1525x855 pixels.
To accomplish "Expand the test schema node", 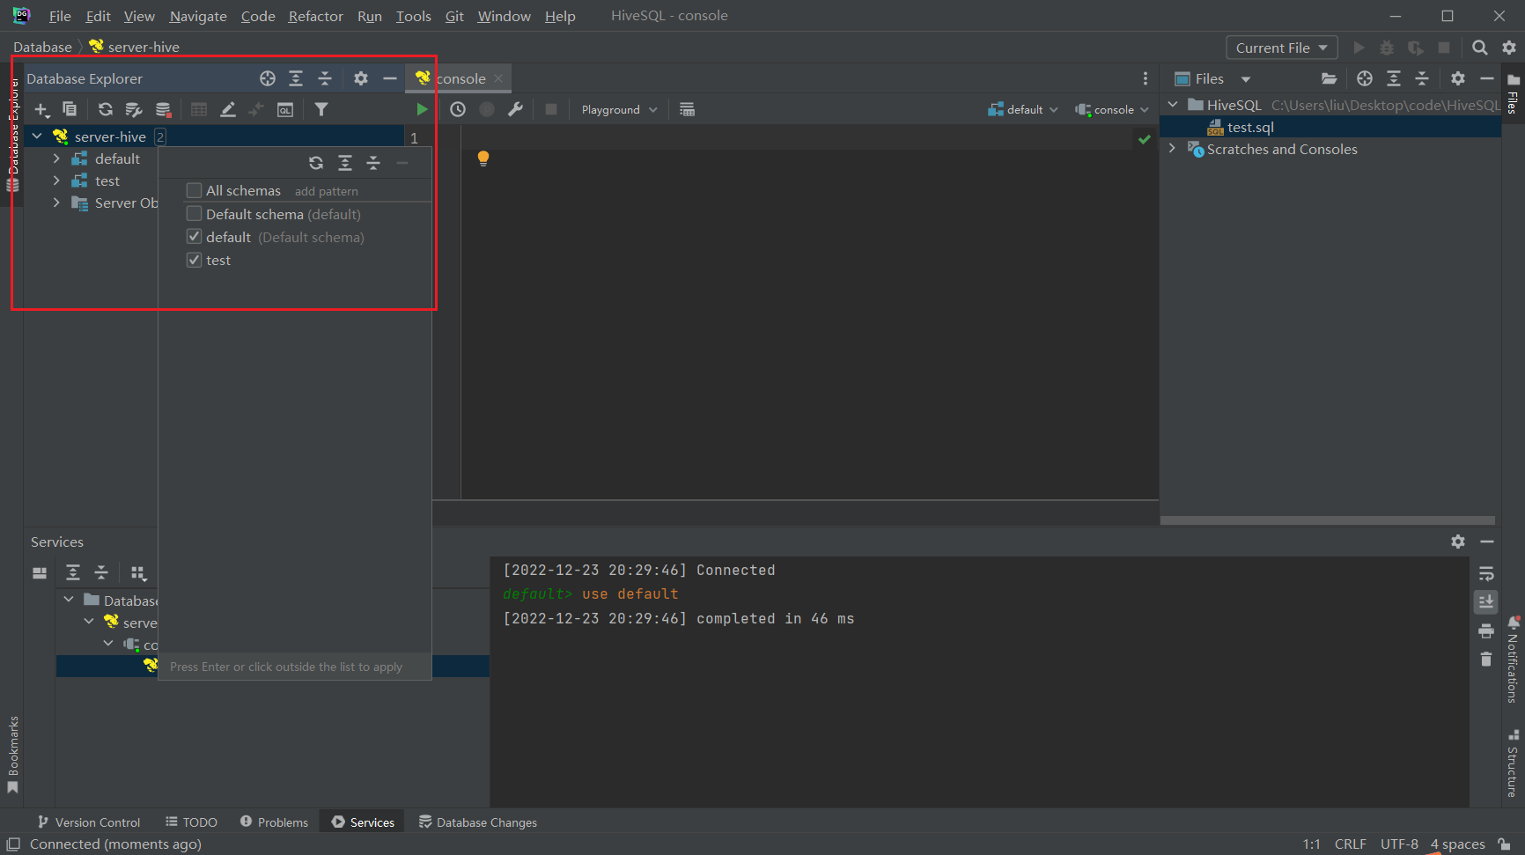I will tap(57, 181).
